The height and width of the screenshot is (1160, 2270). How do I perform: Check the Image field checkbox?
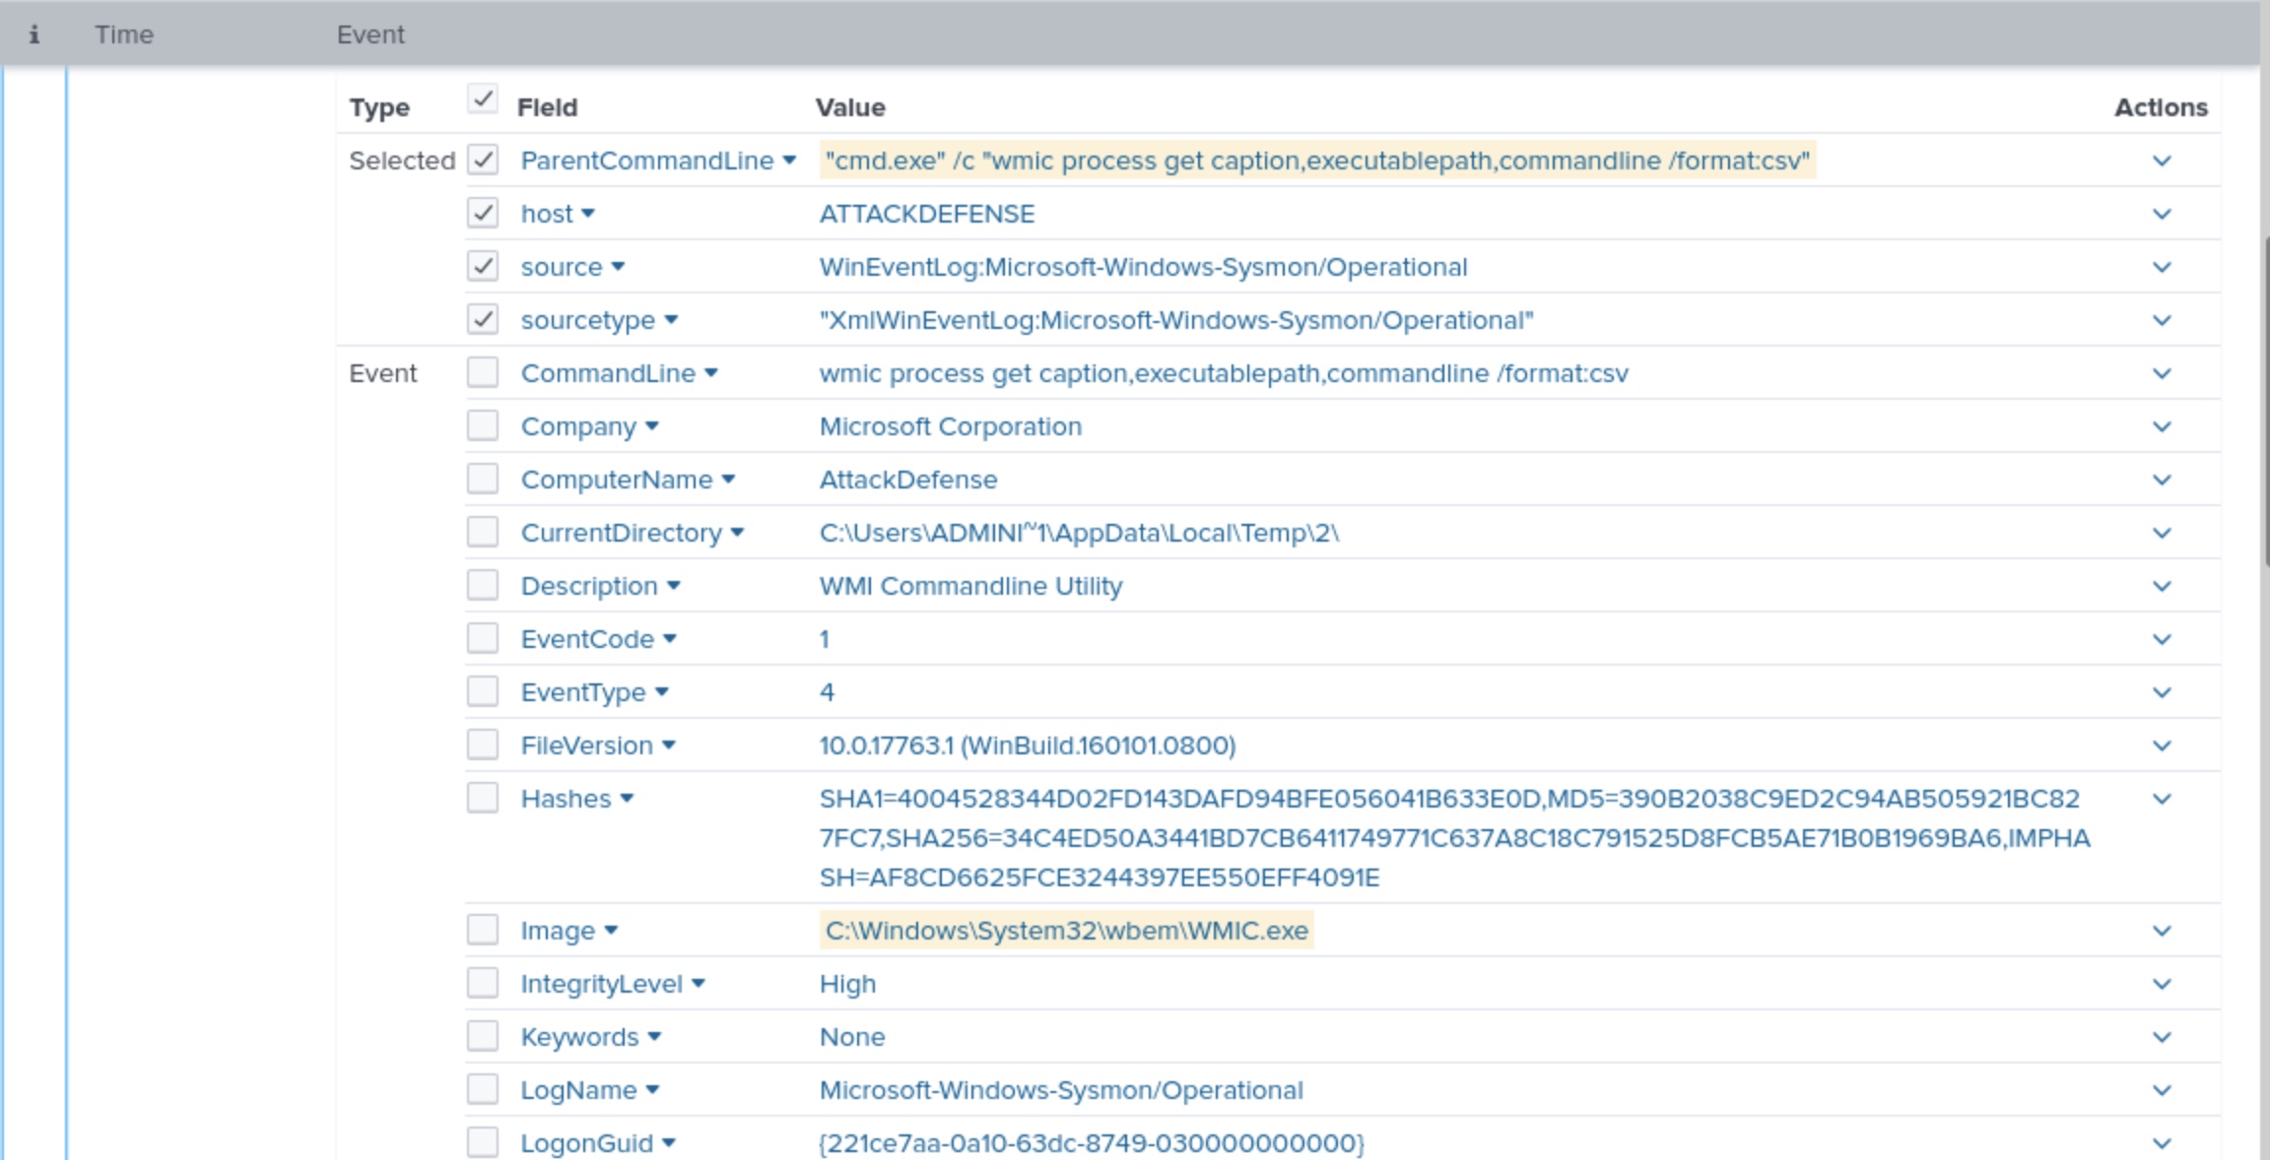482,930
